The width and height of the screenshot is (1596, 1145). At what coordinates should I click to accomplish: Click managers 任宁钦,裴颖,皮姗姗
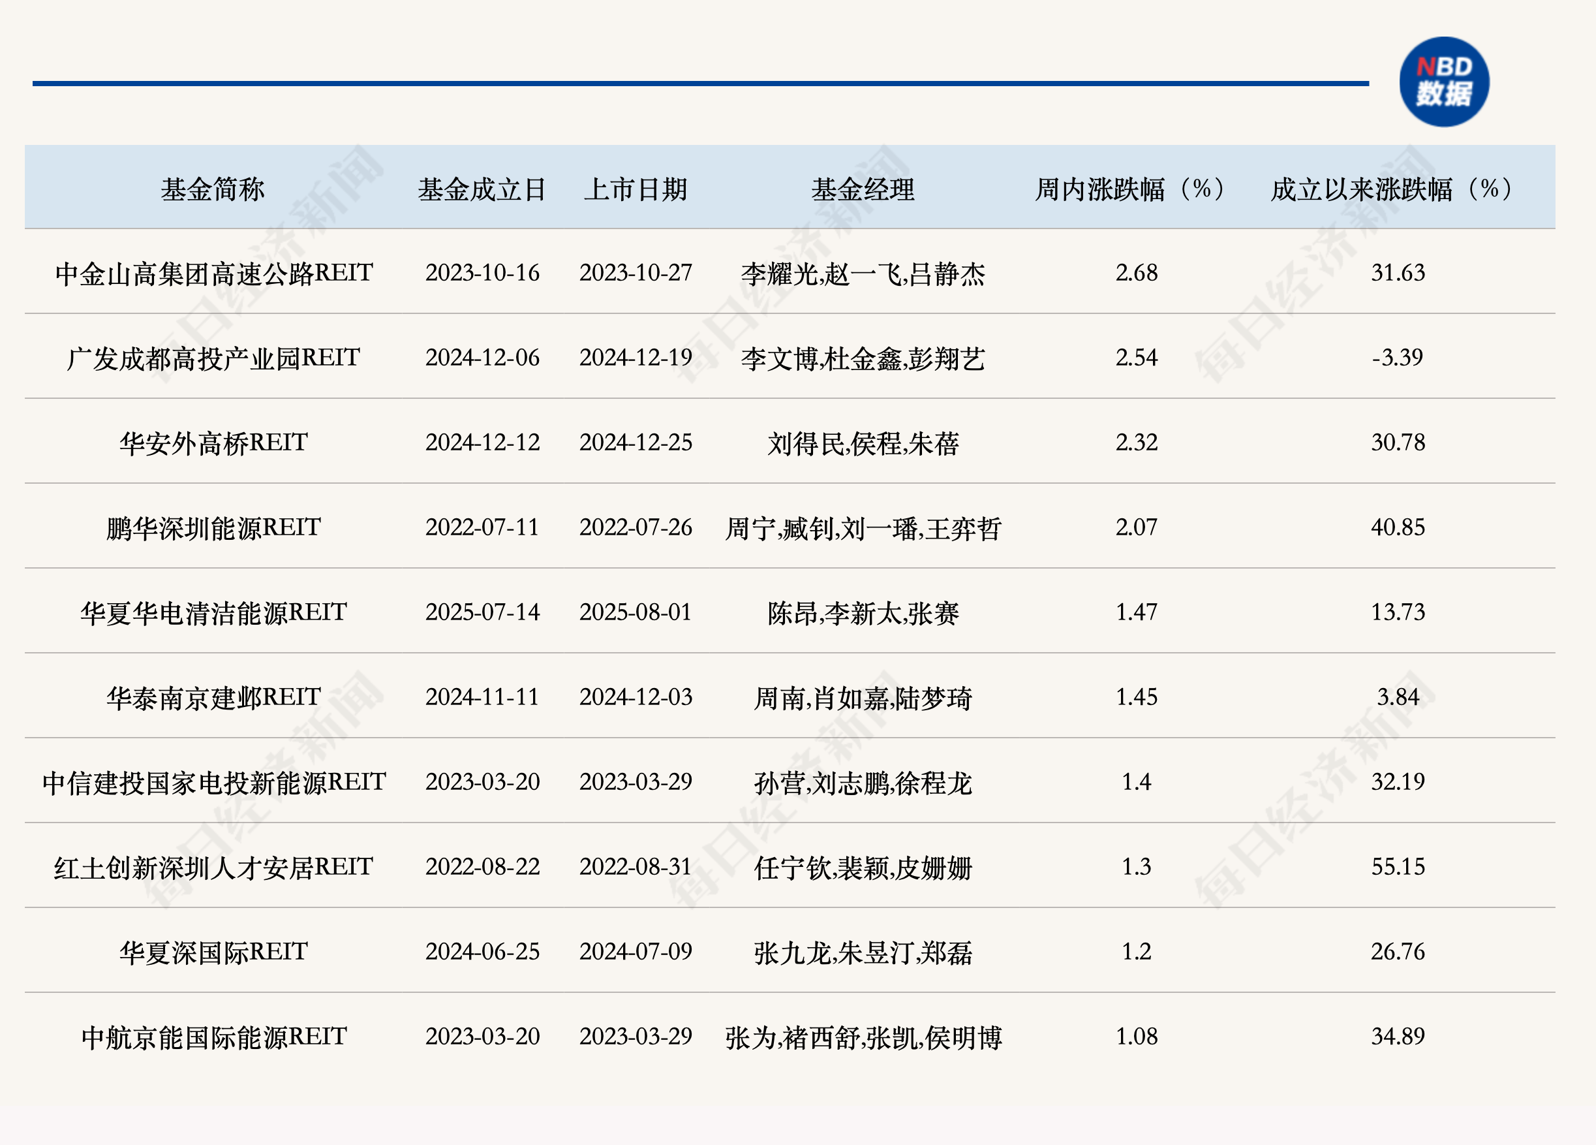863,868
